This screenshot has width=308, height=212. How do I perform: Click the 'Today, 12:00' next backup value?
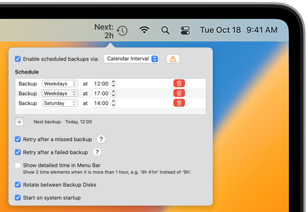click(79, 122)
